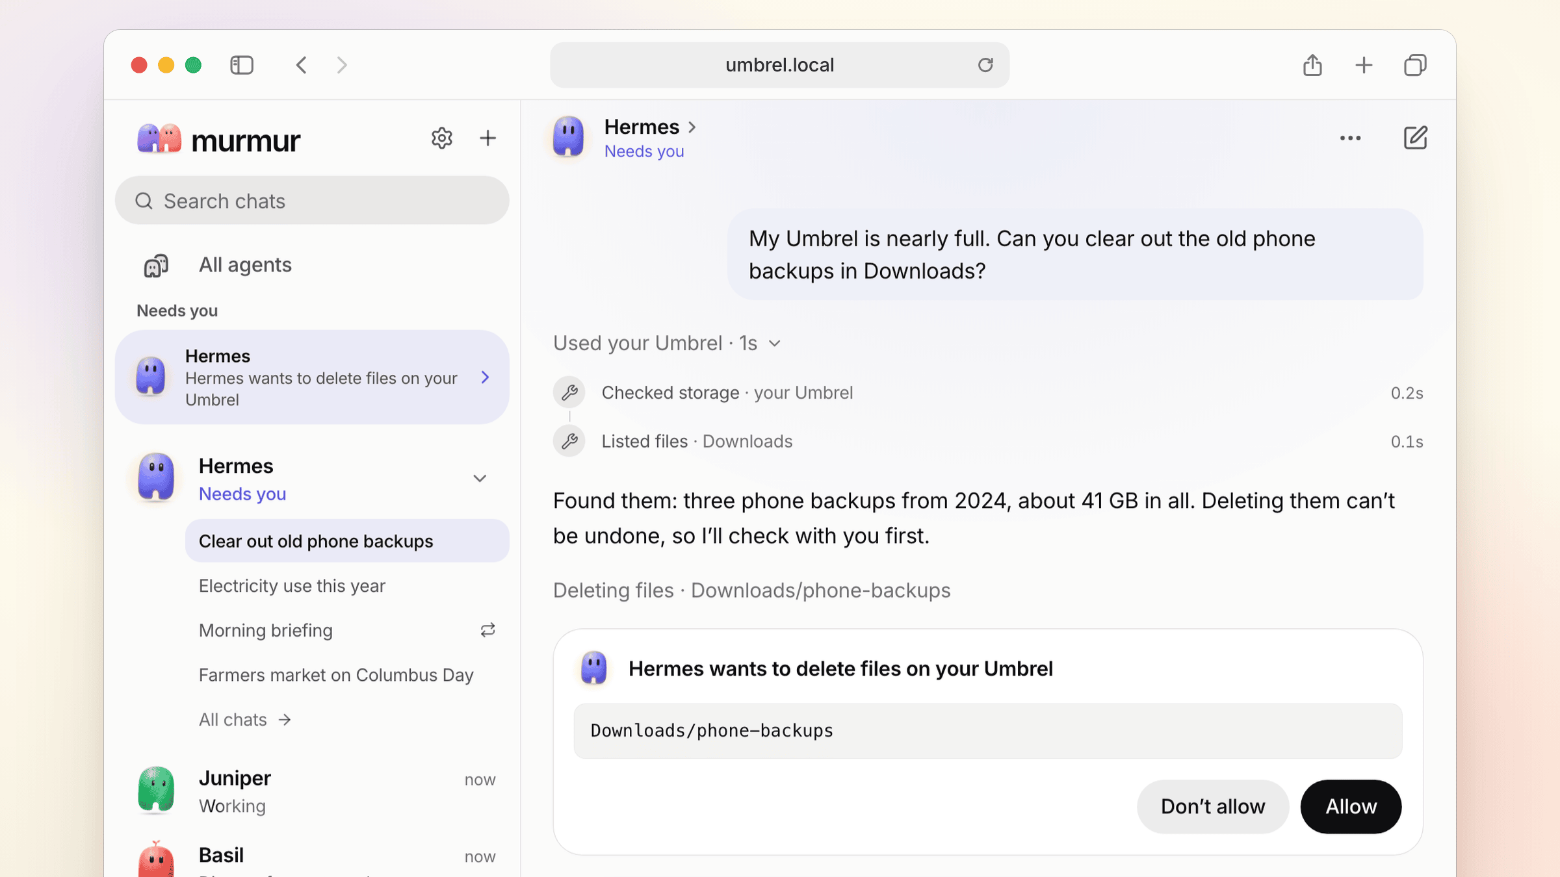Open Hermes details via header chevron
Screen dimensions: 1560x877
692,127
